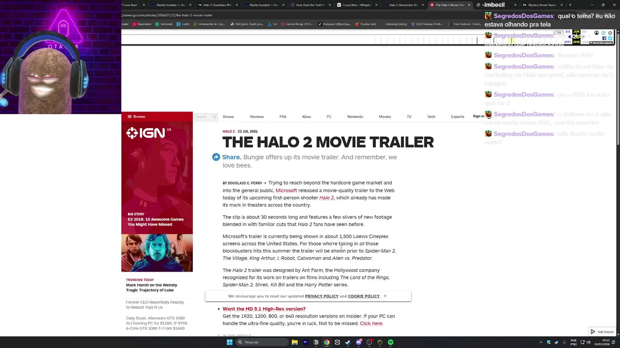
Task: Open Spotify from taskbar
Action: pyautogui.click(x=390, y=342)
